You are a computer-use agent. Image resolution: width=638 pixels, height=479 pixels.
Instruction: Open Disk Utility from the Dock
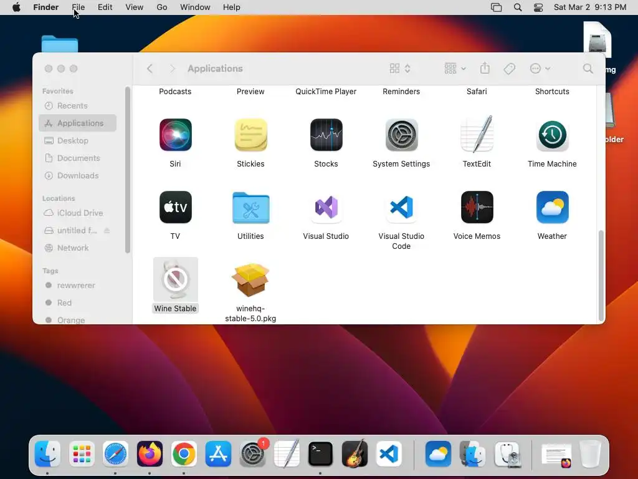[x=507, y=454]
